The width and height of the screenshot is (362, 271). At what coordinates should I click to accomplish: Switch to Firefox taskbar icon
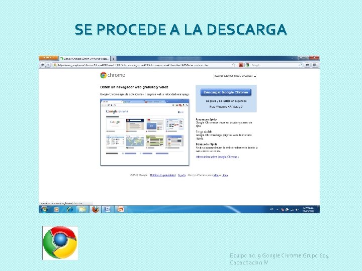(x=96, y=209)
